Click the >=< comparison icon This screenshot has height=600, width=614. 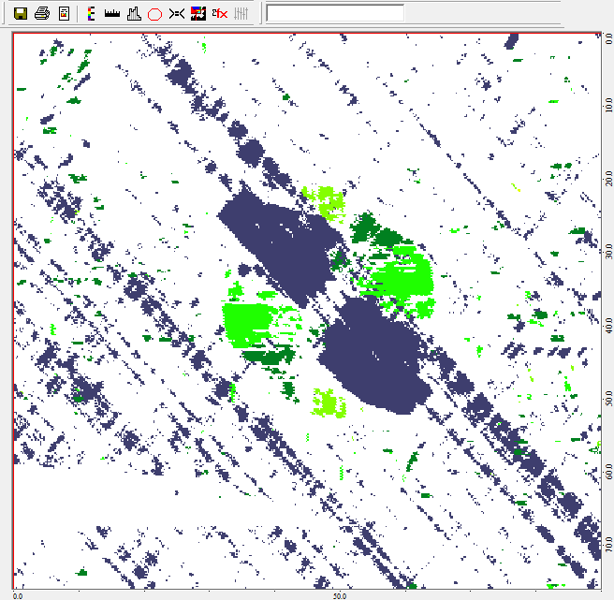(176, 13)
